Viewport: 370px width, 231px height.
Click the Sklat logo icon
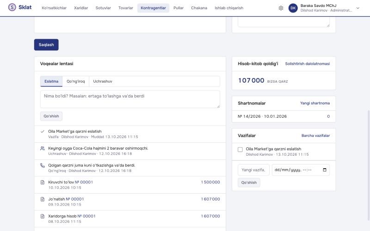click(12, 7)
